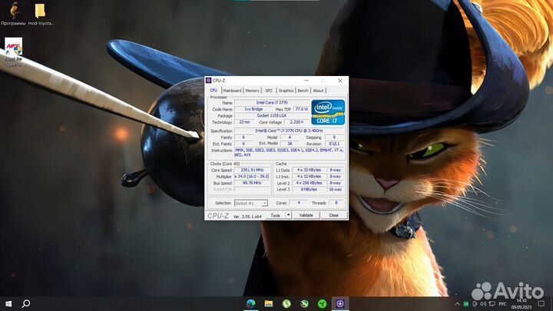Click the CPU-Z title bar icon
The height and width of the screenshot is (311, 553).
tap(208, 81)
